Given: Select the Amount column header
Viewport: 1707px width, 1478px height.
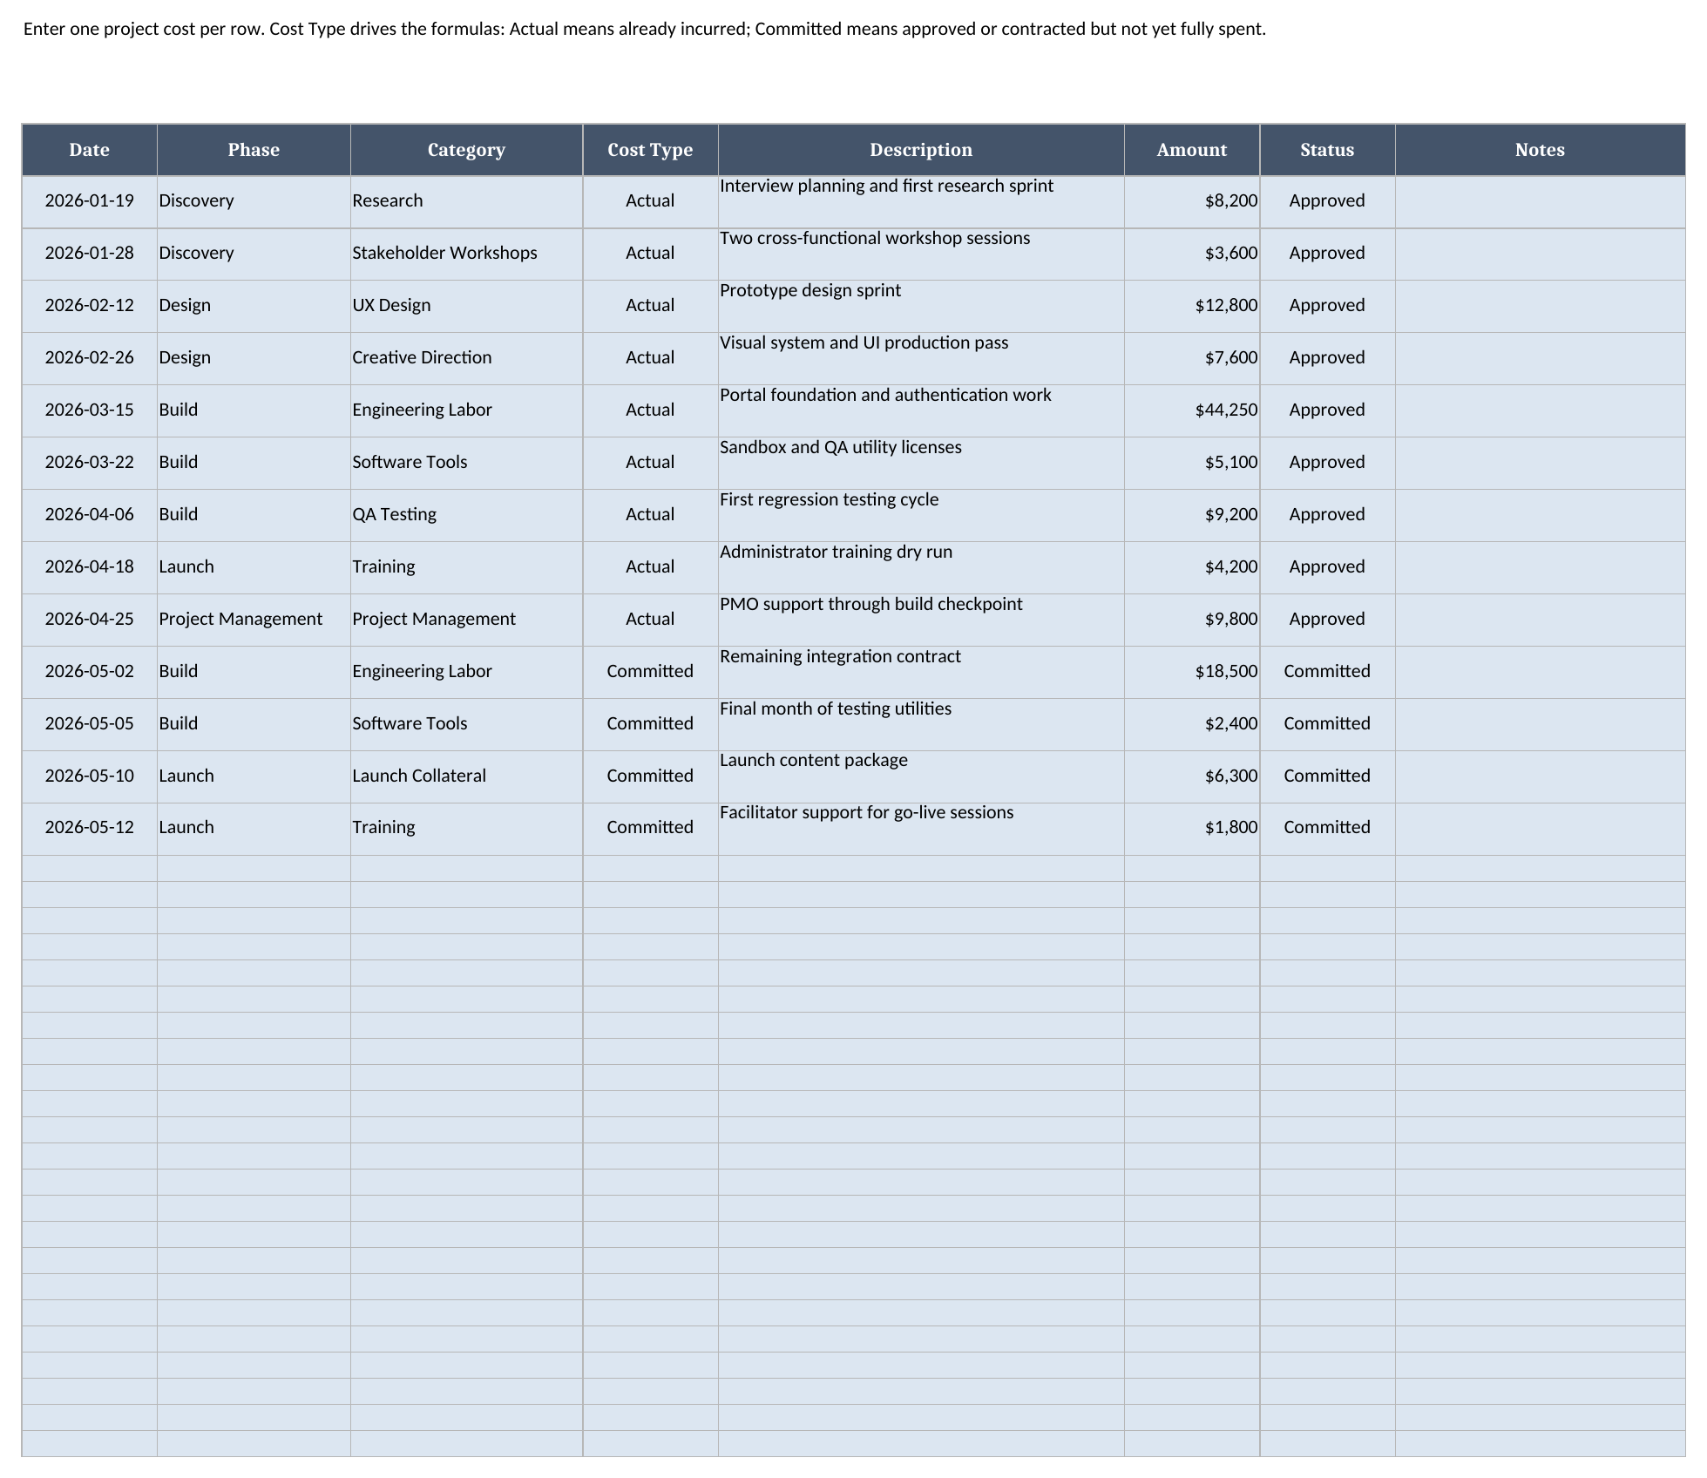Looking at the screenshot, I should pyautogui.click(x=1192, y=150).
